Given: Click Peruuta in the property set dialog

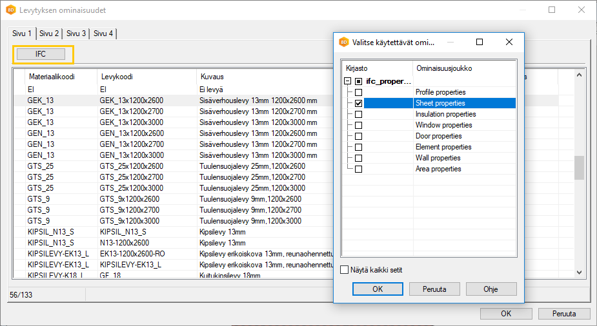Looking at the screenshot, I should [434, 289].
